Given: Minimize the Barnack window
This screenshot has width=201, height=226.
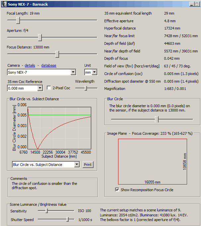Looking at the screenshot, I should coord(192,4).
